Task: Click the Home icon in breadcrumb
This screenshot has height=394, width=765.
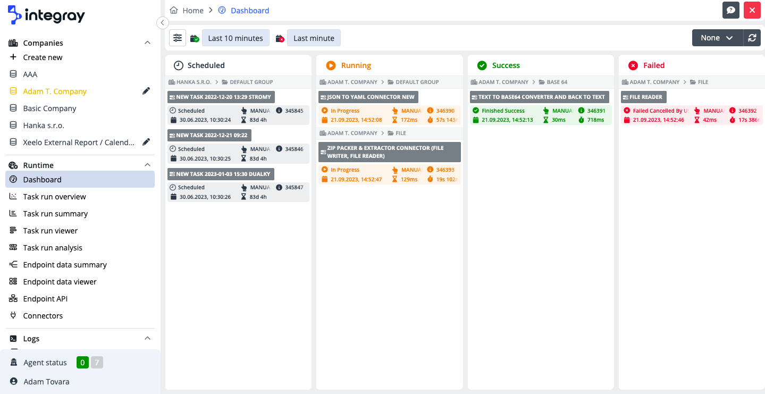Action: point(174,10)
